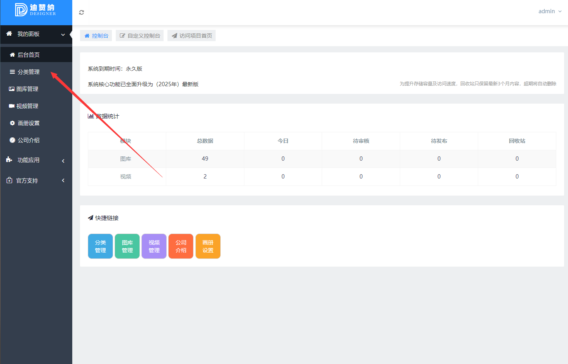
Task: Click the paper plane icon beside 快捷链接
Action: click(91, 218)
